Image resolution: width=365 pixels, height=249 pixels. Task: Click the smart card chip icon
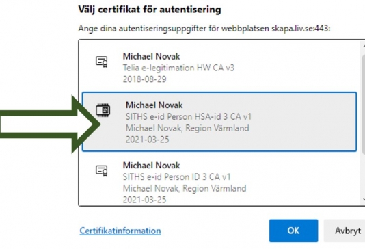point(103,110)
